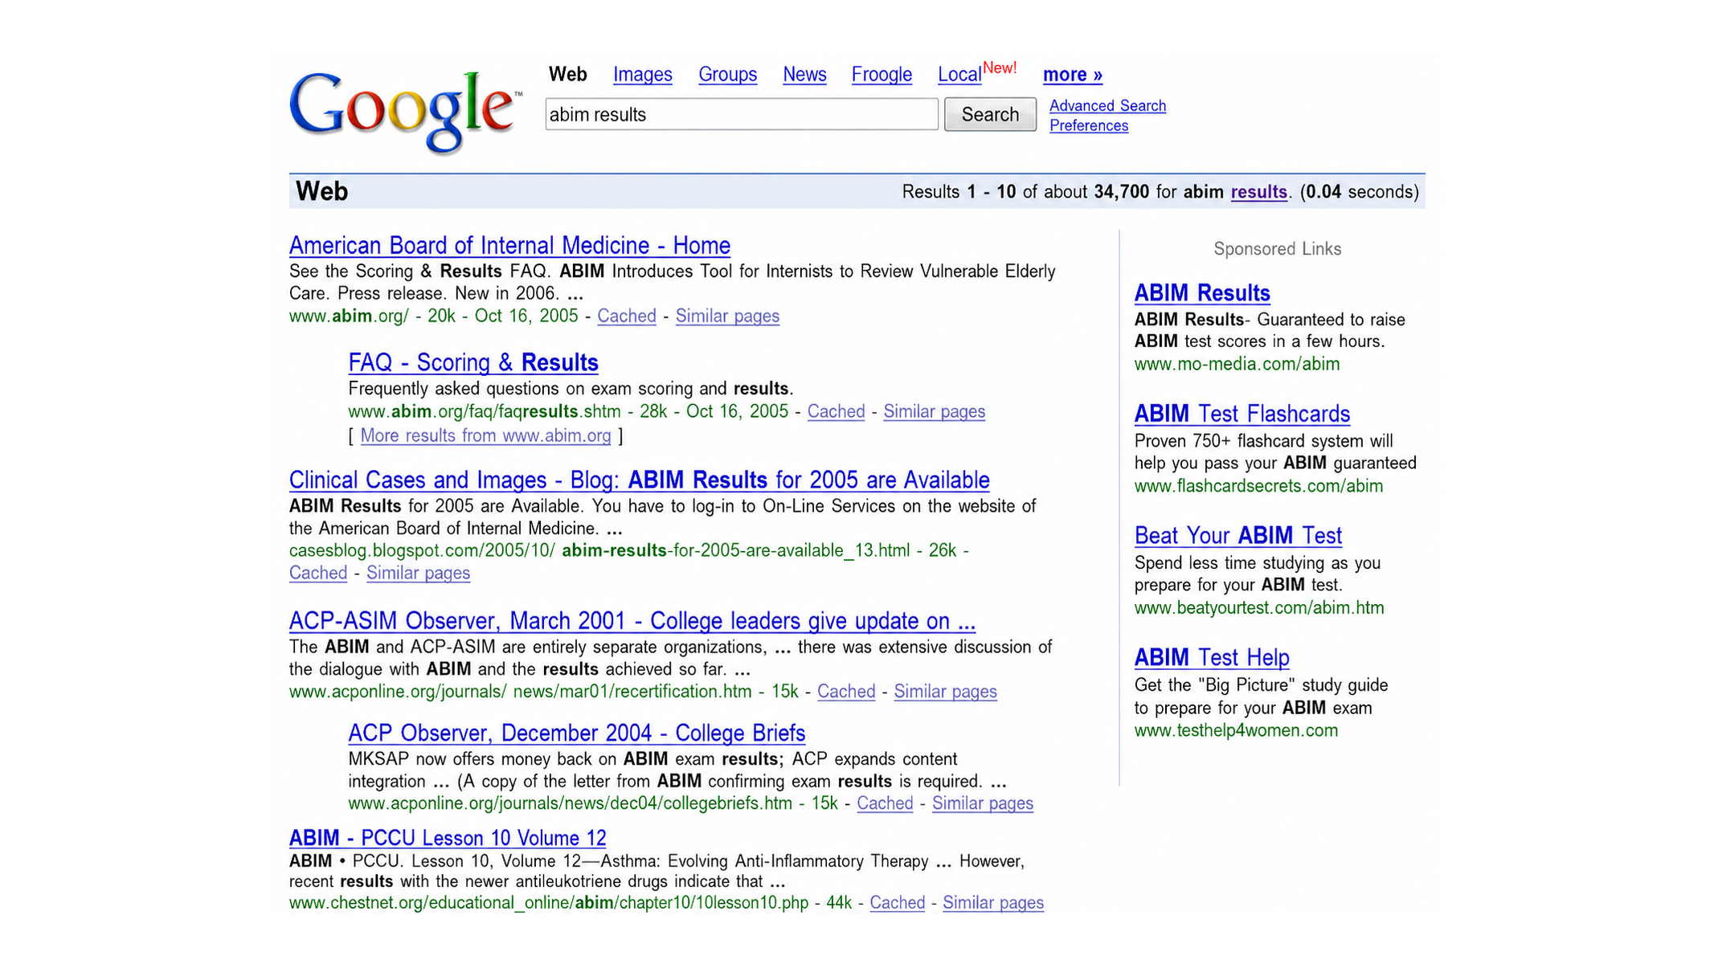
Task: Open 'ABIM - PCCU Lesson 10 Volume 12'
Action: point(448,838)
